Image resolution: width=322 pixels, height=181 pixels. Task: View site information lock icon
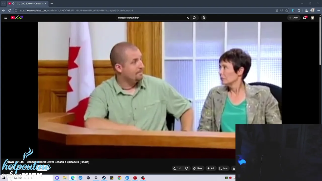point(16,10)
